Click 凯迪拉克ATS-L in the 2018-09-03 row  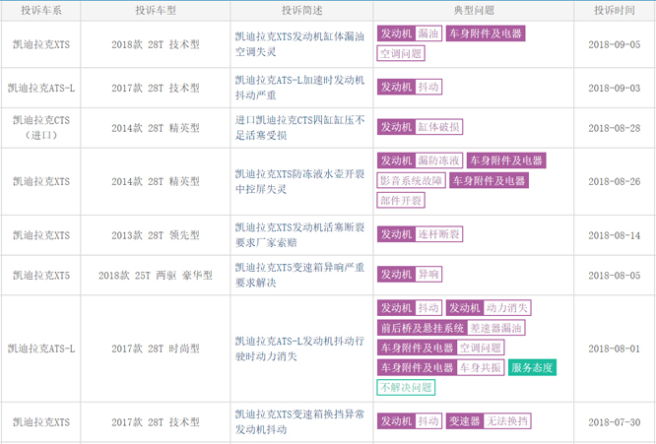coord(41,88)
